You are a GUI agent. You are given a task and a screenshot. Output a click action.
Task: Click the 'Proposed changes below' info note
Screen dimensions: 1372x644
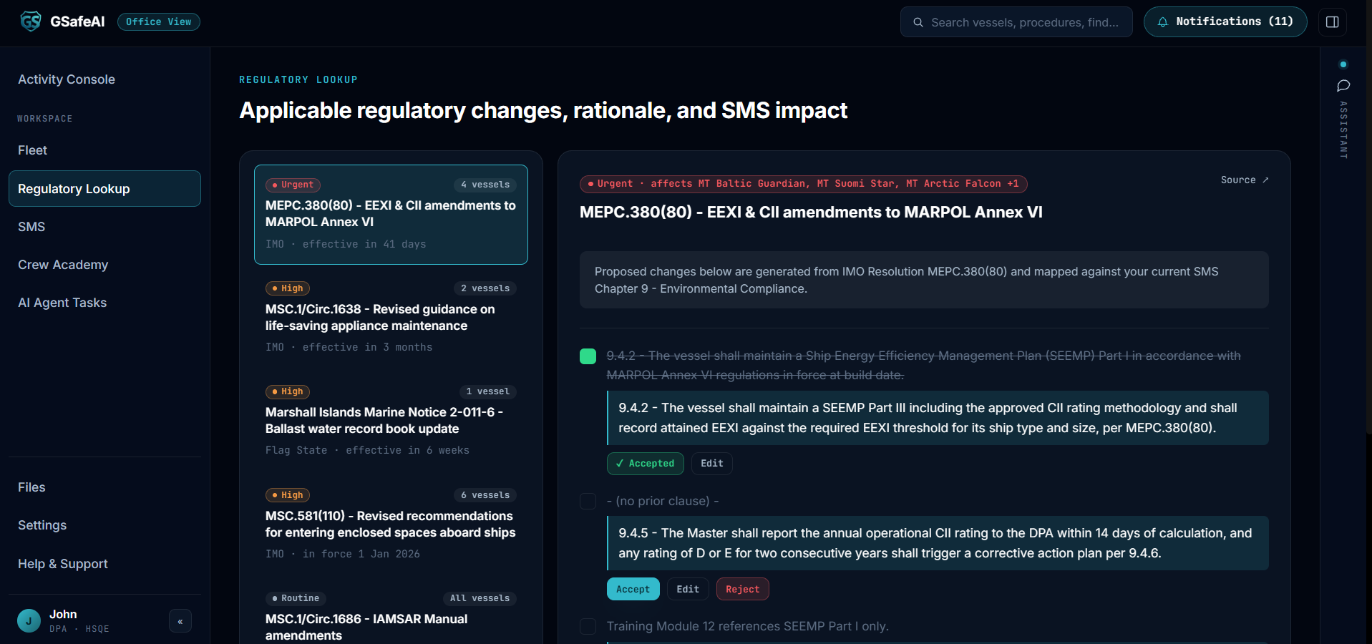click(x=924, y=280)
